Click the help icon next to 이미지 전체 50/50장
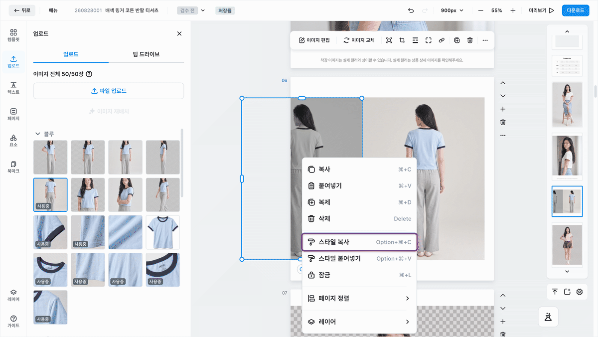Viewport: 598px width, 337px height. point(89,74)
